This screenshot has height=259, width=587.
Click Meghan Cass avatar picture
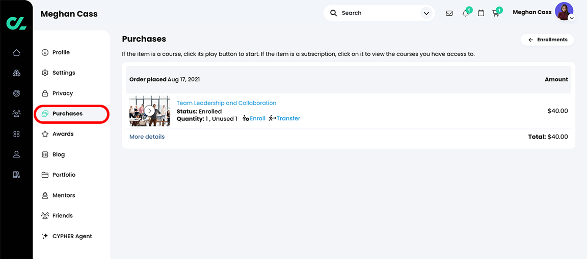pos(564,11)
